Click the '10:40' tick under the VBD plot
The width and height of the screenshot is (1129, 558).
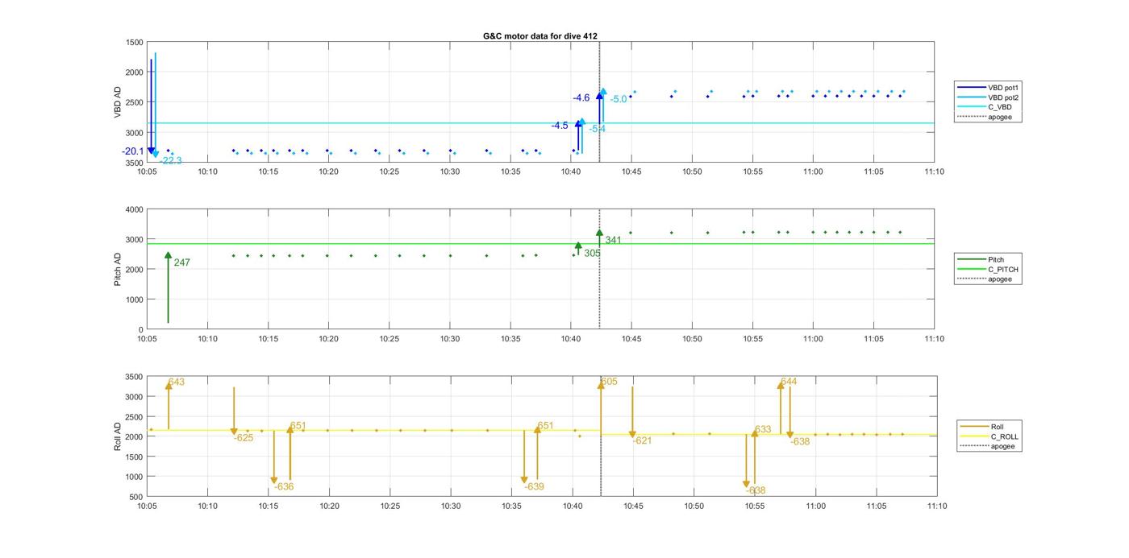(571, 172)
